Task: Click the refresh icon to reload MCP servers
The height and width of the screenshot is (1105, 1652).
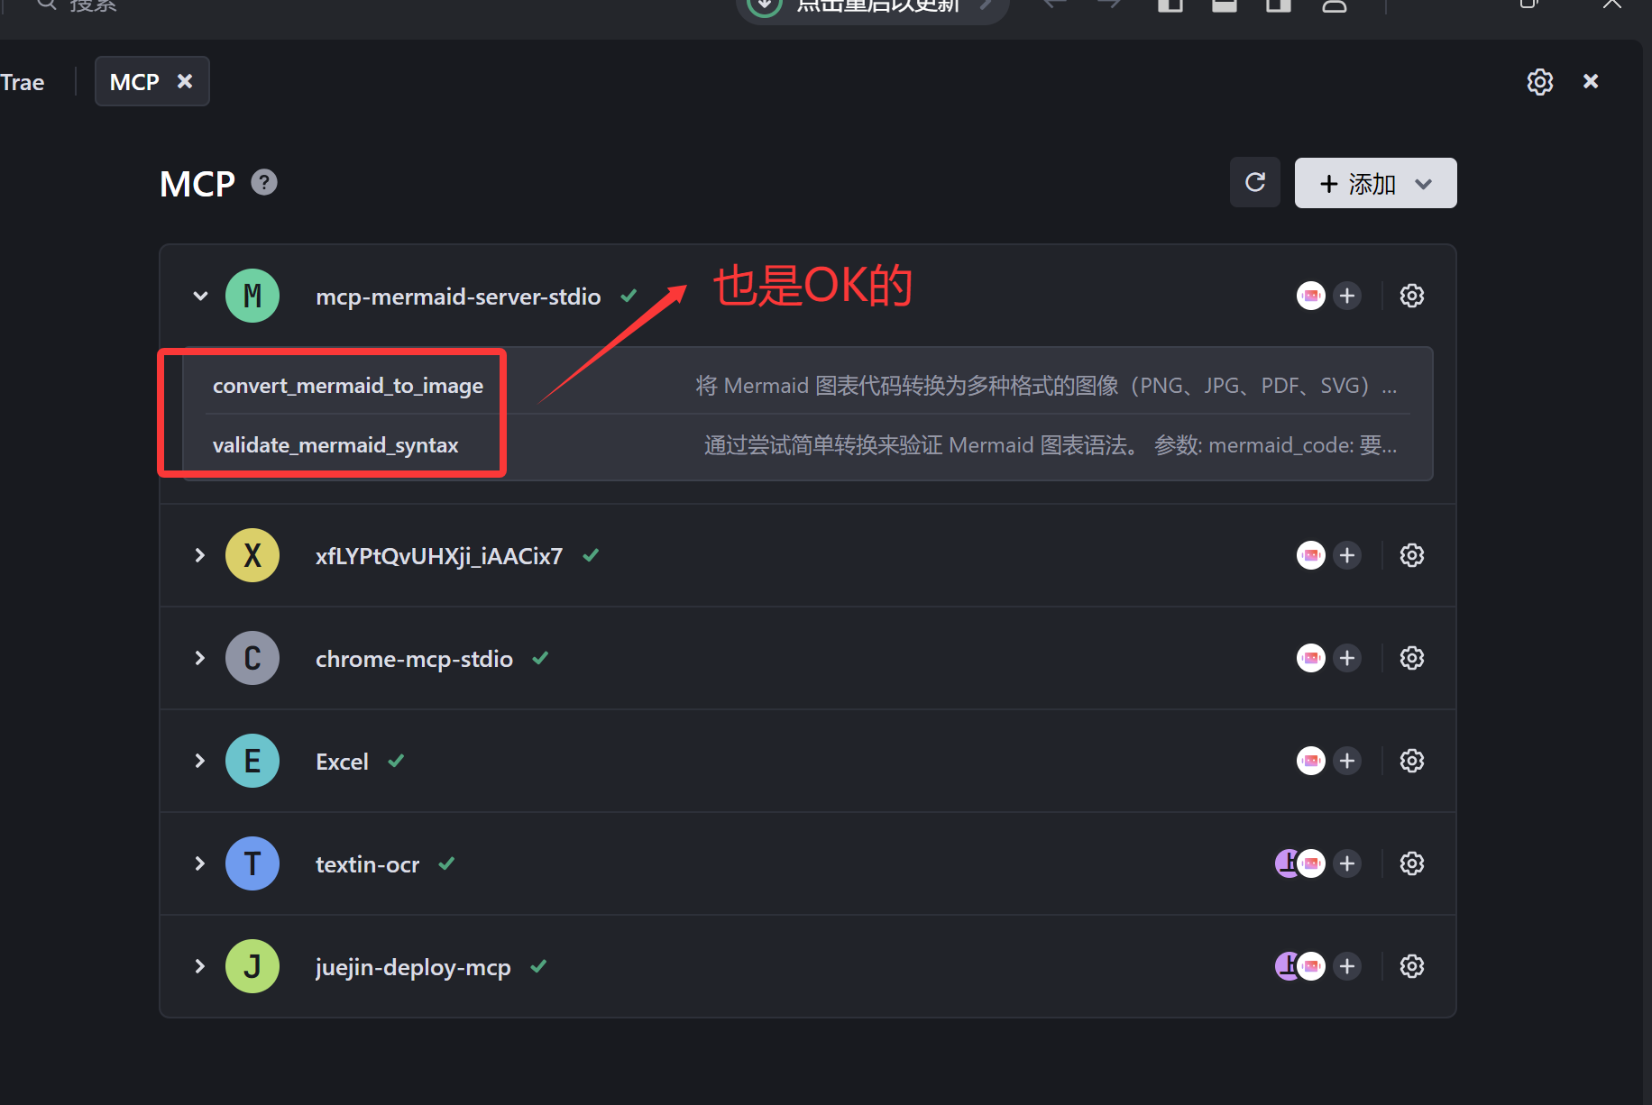Action: point(1254,182)
